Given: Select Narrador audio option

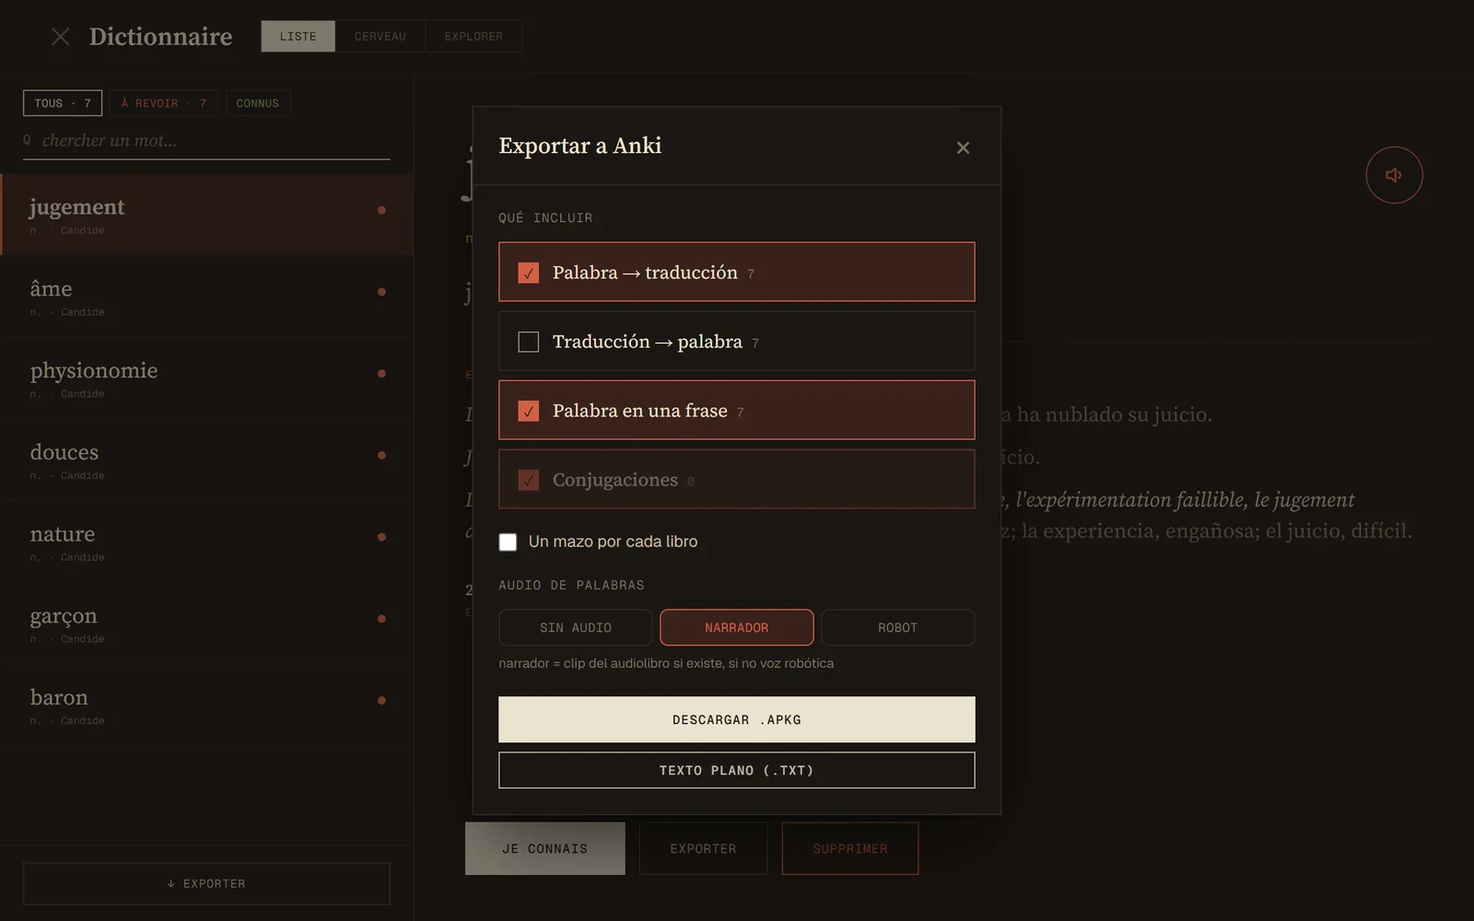Looking at the screenshot, I should [737, 627].
